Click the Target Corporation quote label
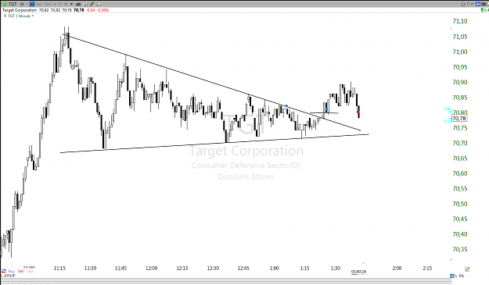Image resolution: width=489 pixels, height=285 pixels. coord(20,10)
